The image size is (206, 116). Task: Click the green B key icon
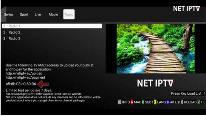pyautogui.click(x=143, y=102)
